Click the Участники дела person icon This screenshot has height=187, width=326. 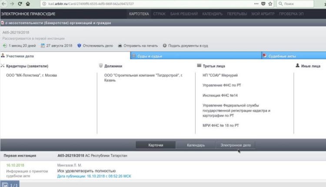pos(3,56)
